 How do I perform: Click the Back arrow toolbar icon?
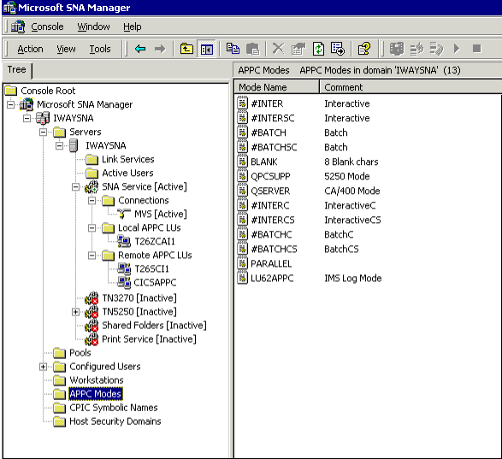pos(140,49)
